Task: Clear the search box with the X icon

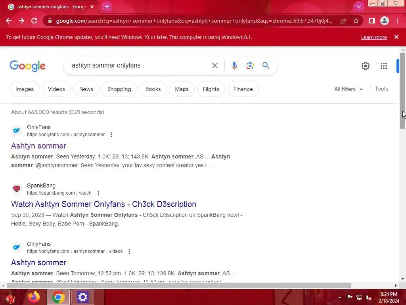Action: (214, 66)
